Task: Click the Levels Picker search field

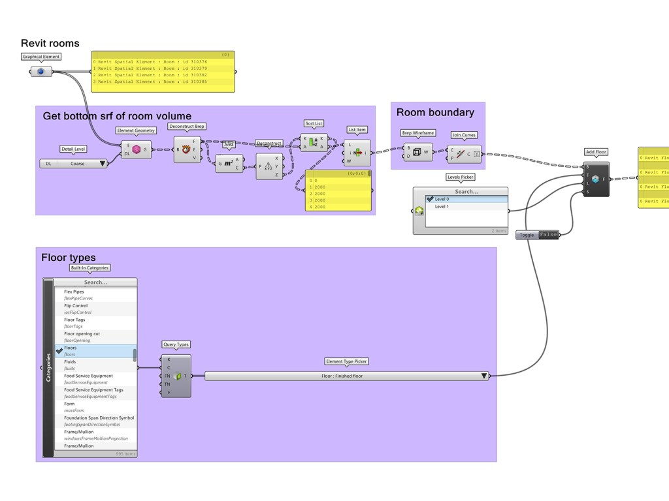Action: [466, 192]
